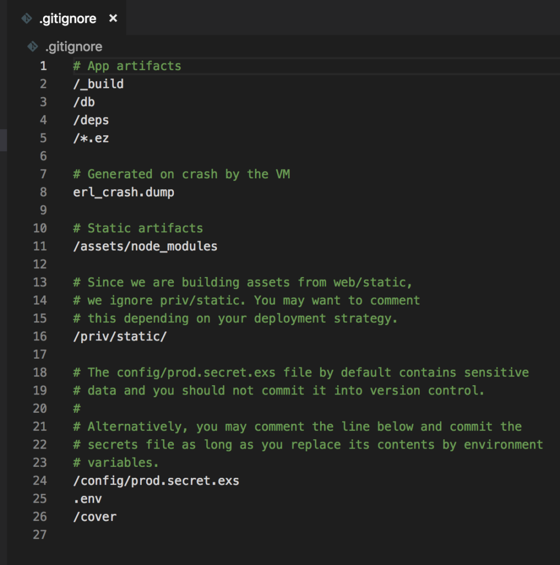560x565 pixels.
Task: Click the '# Generated on crash by the VM' comment
Action: 182,174
